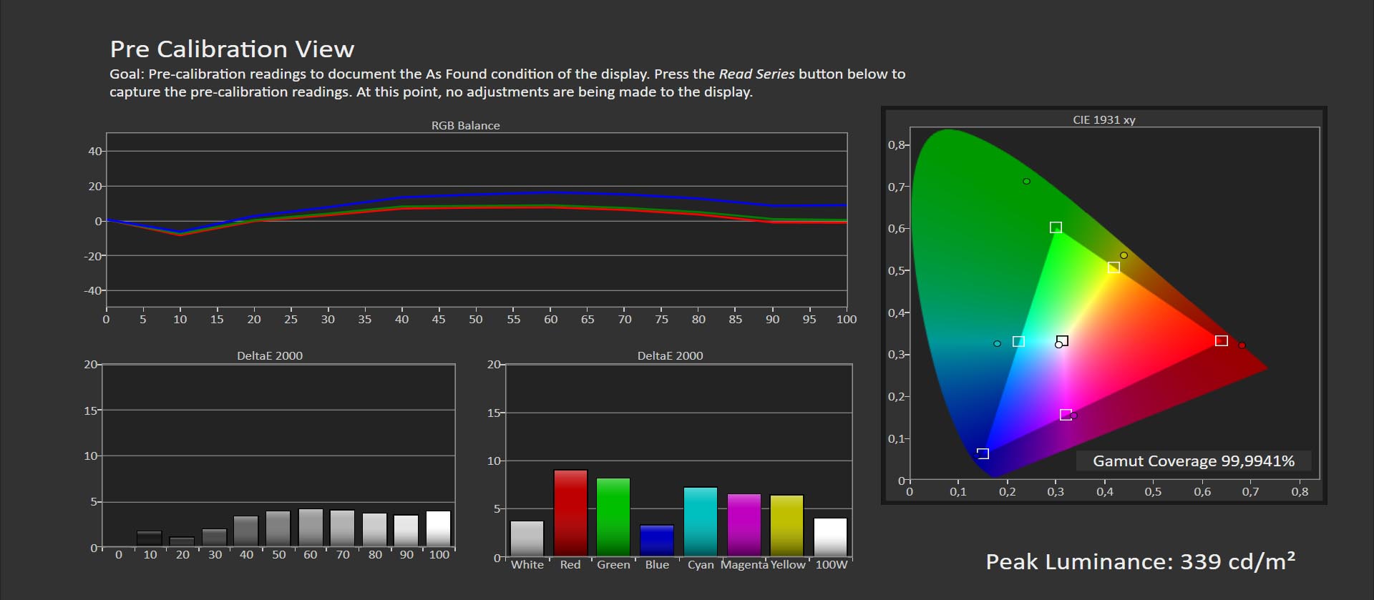
Task: Select the grayscale DeltaE bar at 50
Action: (278, 529)
